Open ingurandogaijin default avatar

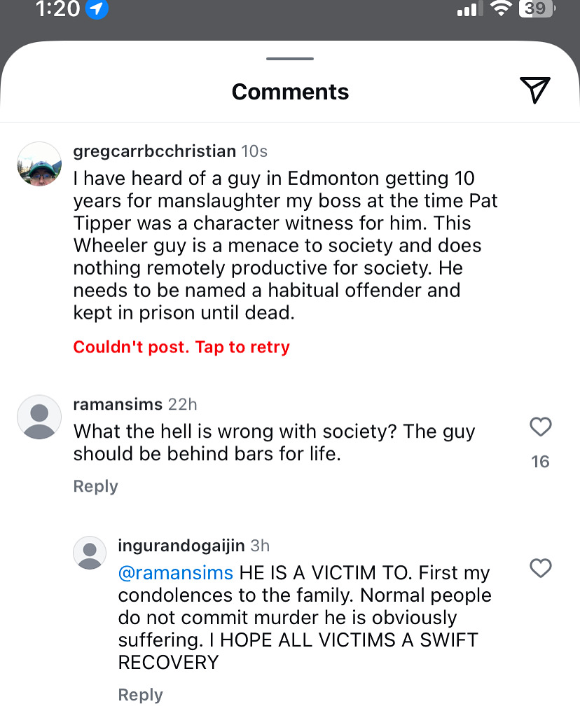90,553
